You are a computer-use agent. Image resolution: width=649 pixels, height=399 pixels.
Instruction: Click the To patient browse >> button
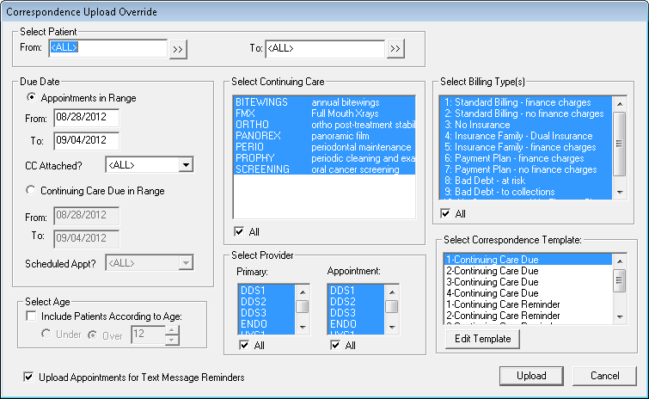395,49
